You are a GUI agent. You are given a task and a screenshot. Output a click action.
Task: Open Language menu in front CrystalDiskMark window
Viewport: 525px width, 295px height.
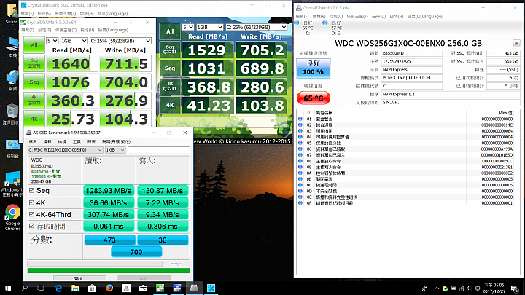113,30
